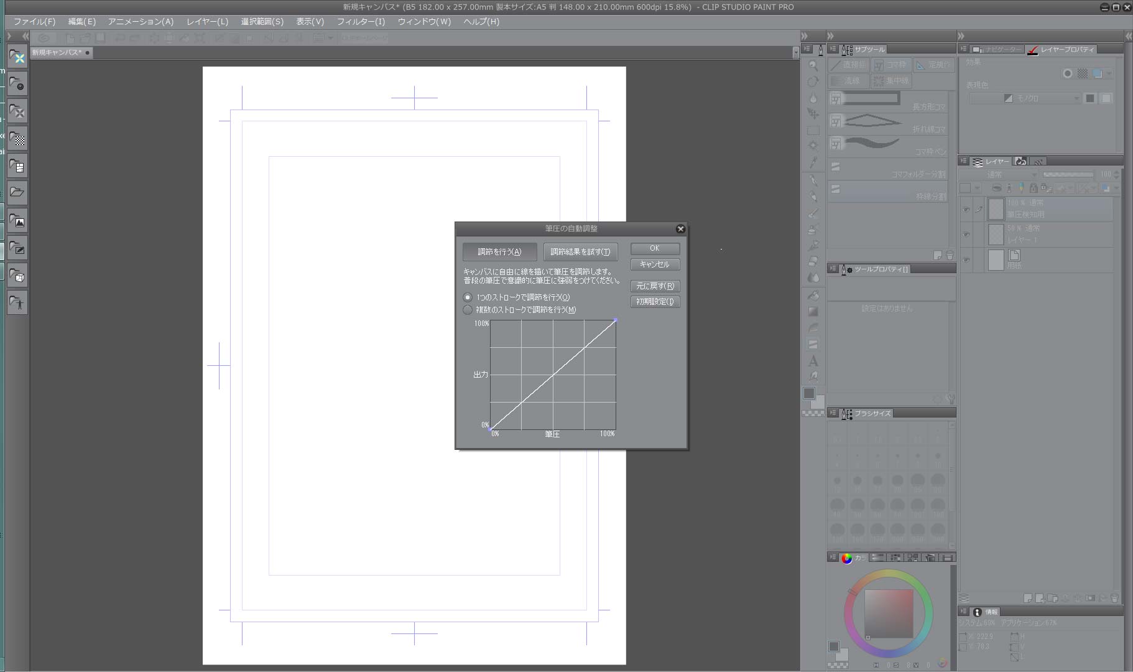
Task: Open the pose material folder icon
Action: pos(17,303)
